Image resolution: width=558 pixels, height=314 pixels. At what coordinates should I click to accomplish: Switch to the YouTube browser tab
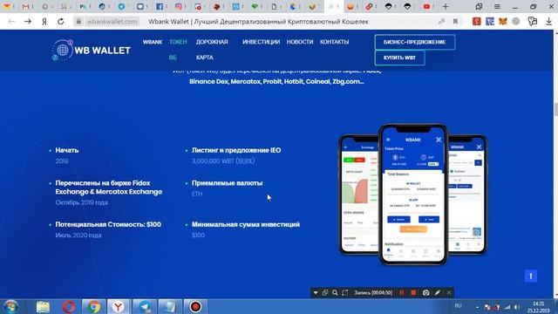[426, 6]
